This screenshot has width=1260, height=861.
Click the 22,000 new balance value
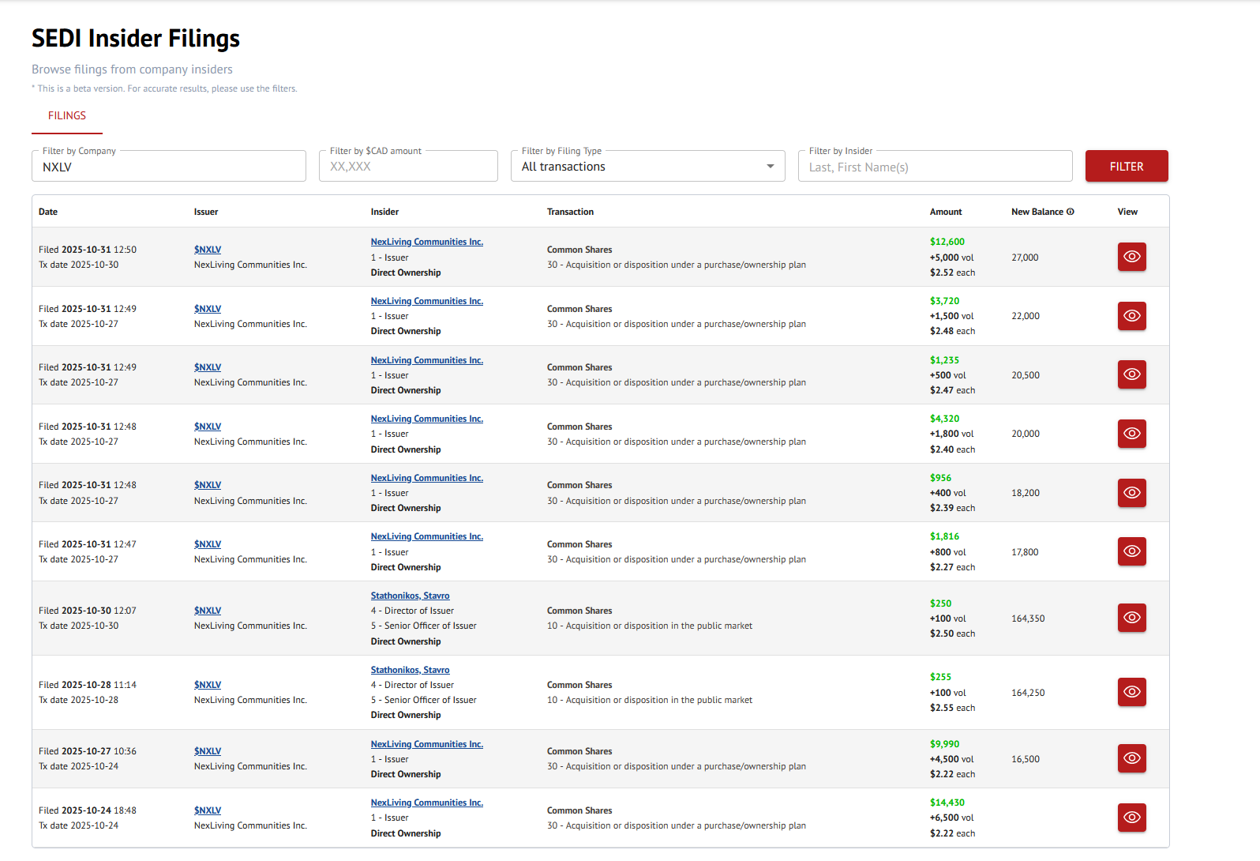[1026, 316]
